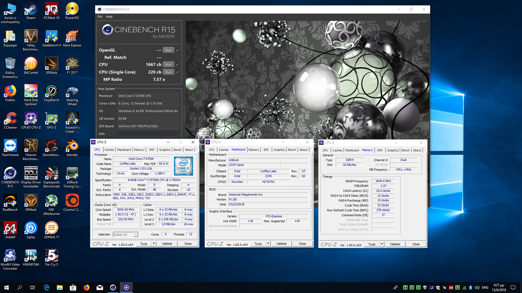Open Windows Start menu
522x293 pixels.
(x=7, y=287)
